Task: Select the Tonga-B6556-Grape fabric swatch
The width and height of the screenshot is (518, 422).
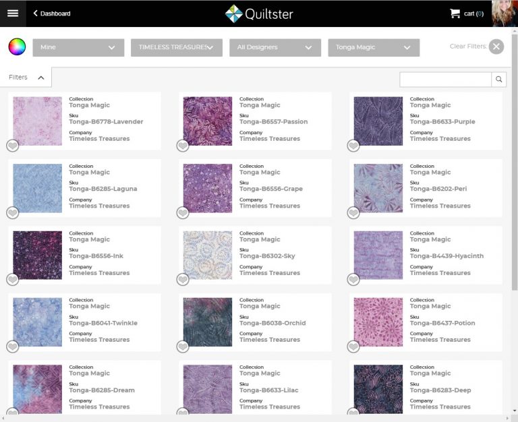Action: pyautogui.click(x=208, y=188)
